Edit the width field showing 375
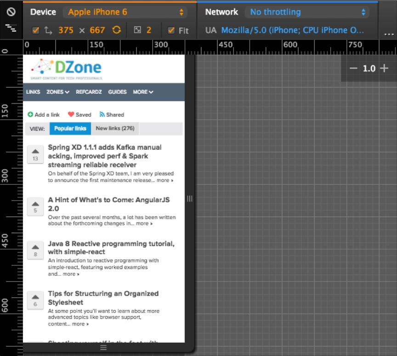Viewport: 397px width, 356px height. 66,30
